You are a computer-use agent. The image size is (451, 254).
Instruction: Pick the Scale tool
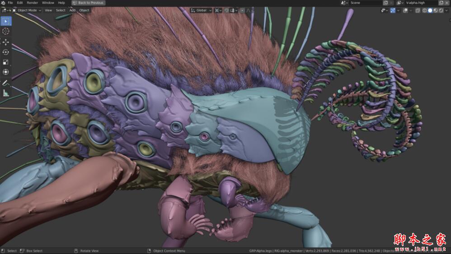coord(6,62)
